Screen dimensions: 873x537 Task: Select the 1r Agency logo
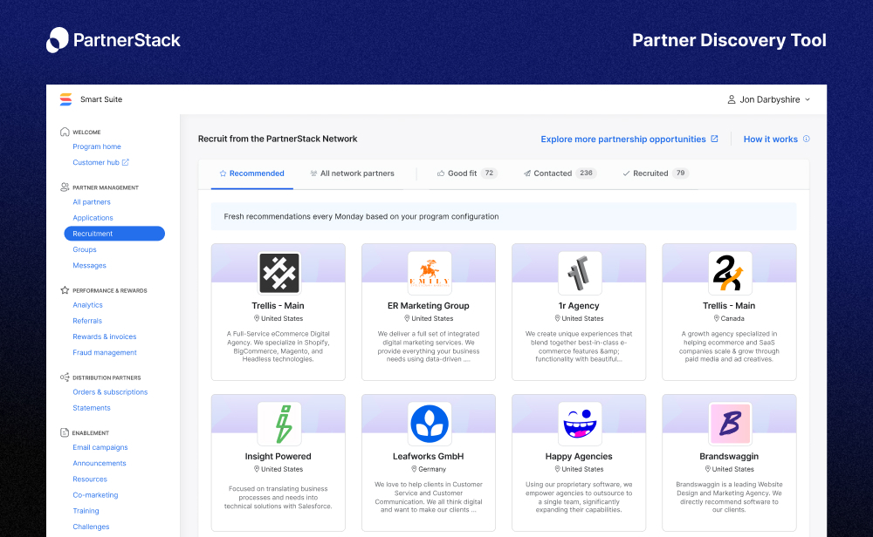point(579,273)
